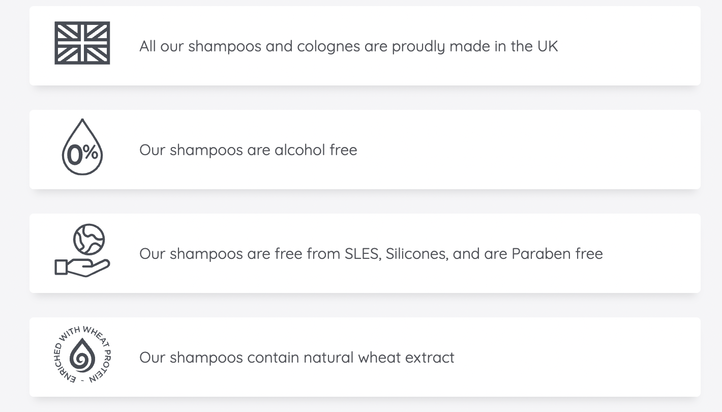Click the words 'Paraben free'
722x412 pixels.
click(x=557, y=254)
